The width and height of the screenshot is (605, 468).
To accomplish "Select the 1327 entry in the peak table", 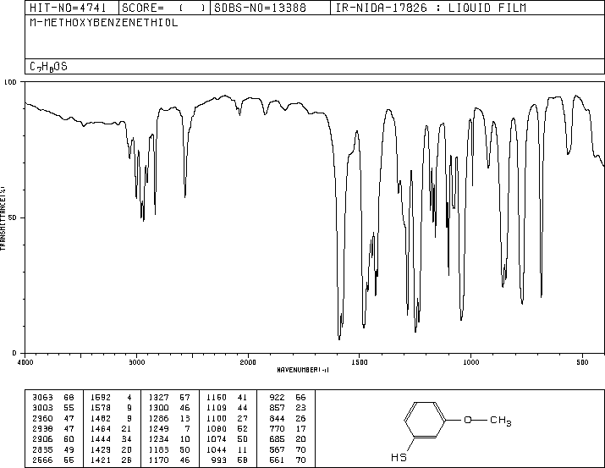I will tap(158, 398).
